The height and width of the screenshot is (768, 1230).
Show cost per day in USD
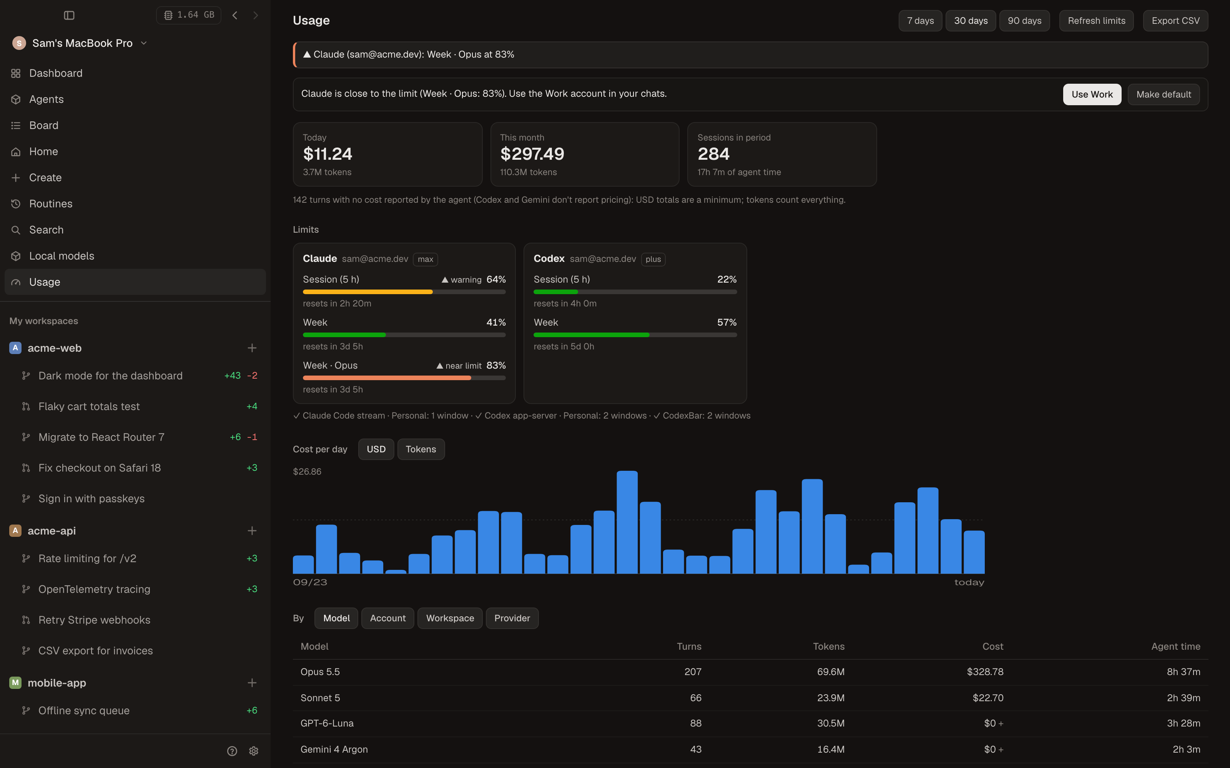tap(376, 449)
